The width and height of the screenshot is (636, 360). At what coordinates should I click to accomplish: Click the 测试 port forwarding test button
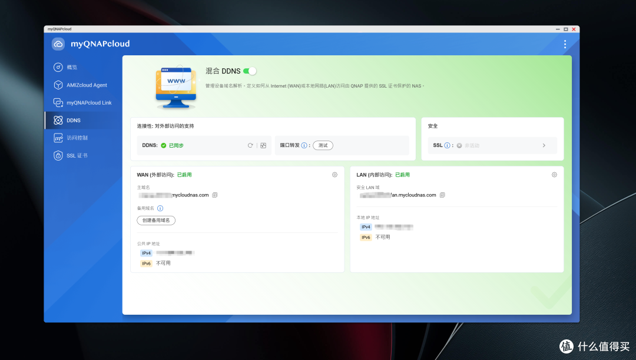coord(323,145)
